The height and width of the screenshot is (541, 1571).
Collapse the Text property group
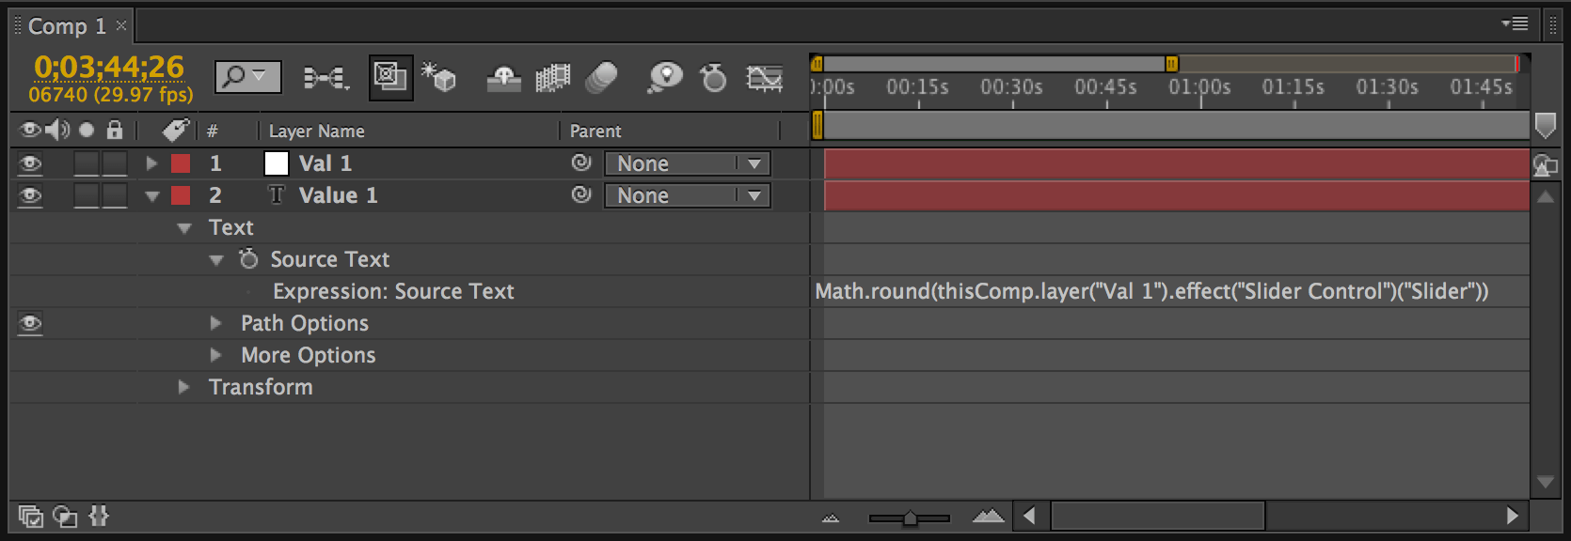(x=184, y=228)
